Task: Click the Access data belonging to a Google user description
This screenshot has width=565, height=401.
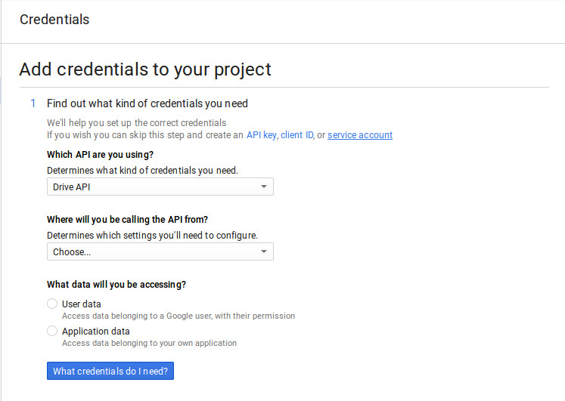Action: (x=179, y=316)
